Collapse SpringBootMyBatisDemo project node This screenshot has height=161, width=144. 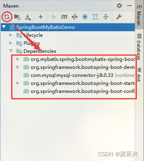4,27
